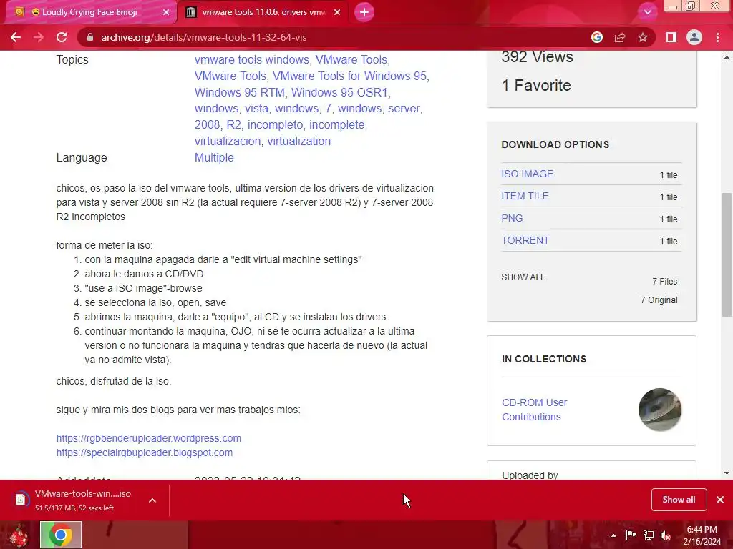The height and width of the screenshot is (549, 733).
Task: Select the vmware tools 11.0.6 tab
Action: (263, 12)
